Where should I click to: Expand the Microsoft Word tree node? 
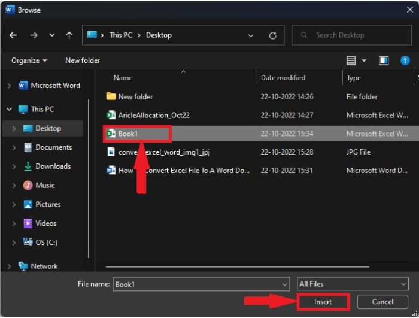point(9,86)
